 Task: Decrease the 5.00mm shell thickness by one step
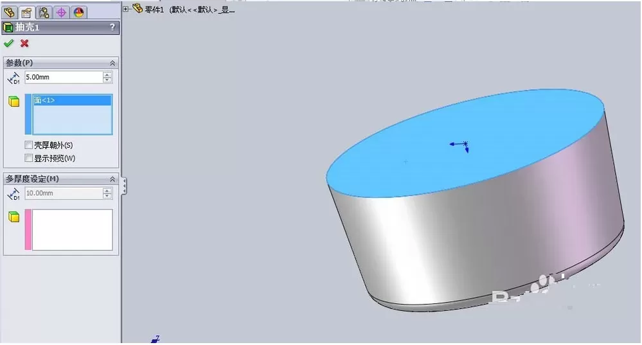[107, 80]
